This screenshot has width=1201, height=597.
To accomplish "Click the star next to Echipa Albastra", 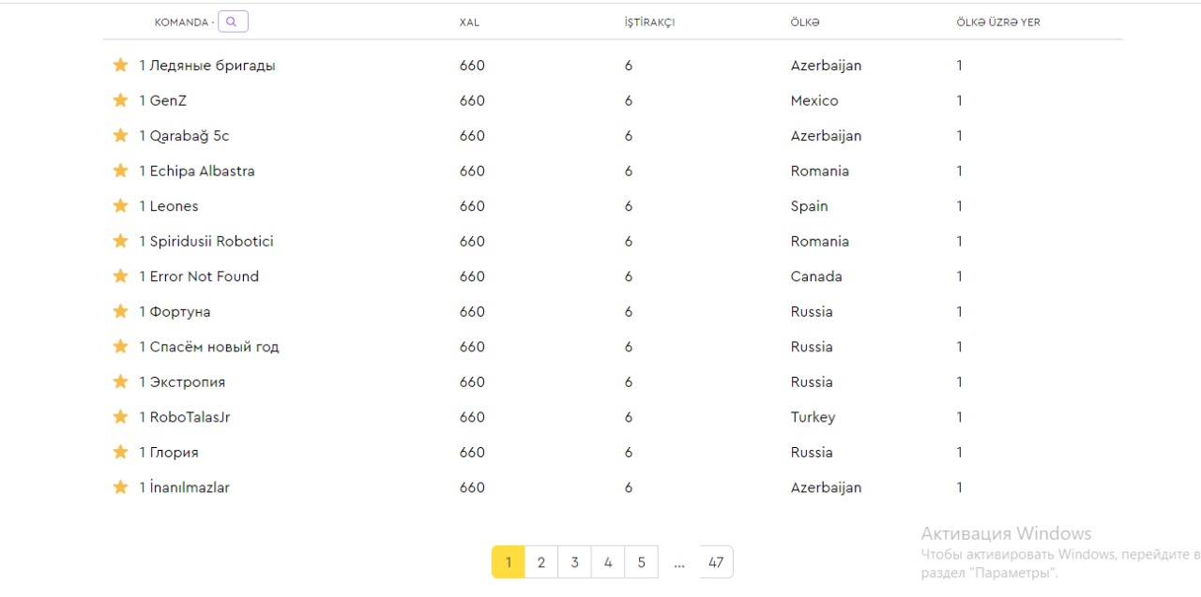I will pyautogui.click(x=120, y=171).
